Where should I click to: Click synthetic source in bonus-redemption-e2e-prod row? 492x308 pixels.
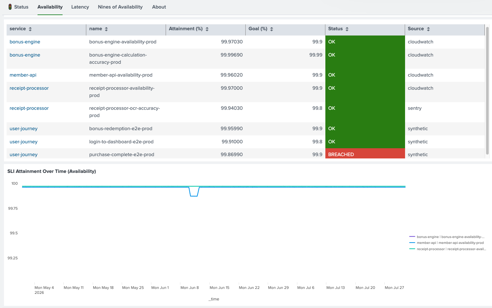pos(418,129)
